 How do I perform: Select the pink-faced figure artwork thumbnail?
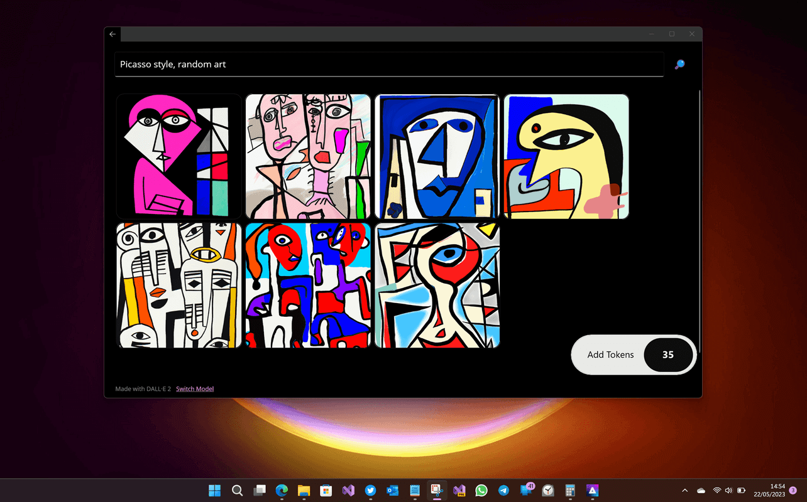click(179, 156)
